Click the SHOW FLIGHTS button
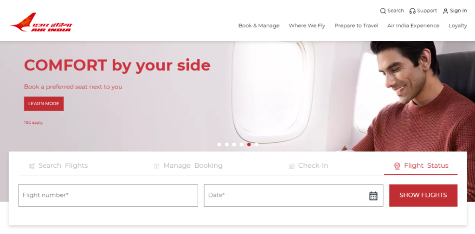This screenshot has height=234, width=475. click(423, 195)
